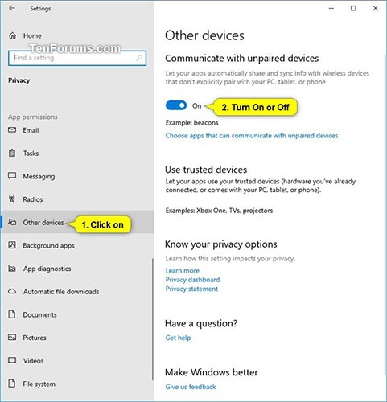Minimize the Settings window
The width and height of the screenshot is (387, 402).
click(x=331, y=8)
